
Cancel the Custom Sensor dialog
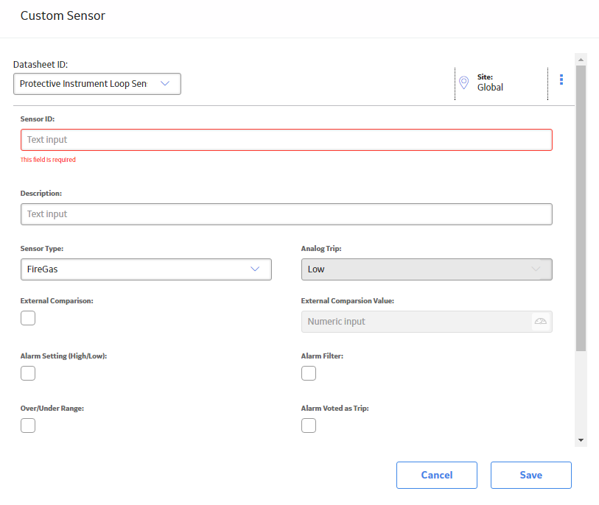[437, 476]
